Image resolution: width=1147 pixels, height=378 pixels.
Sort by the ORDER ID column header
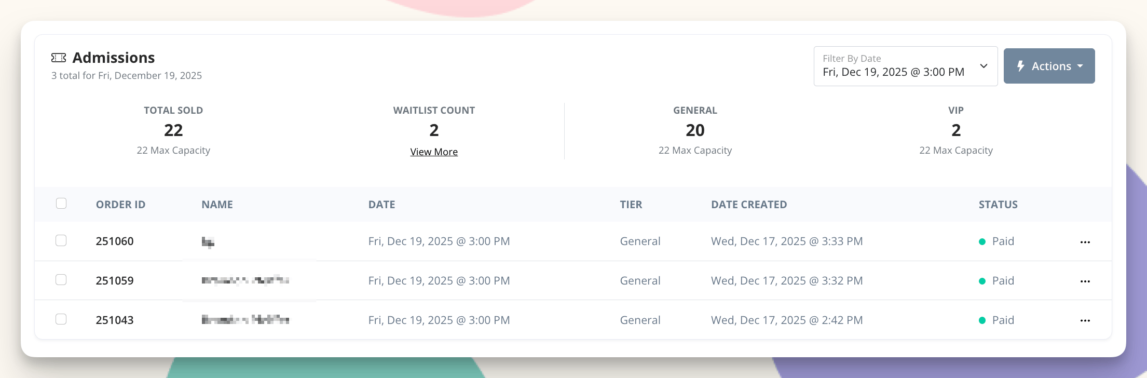click(120, 205)
